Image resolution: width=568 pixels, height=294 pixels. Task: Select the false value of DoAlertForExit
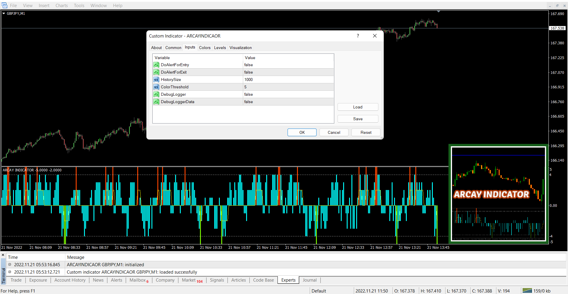248,72
